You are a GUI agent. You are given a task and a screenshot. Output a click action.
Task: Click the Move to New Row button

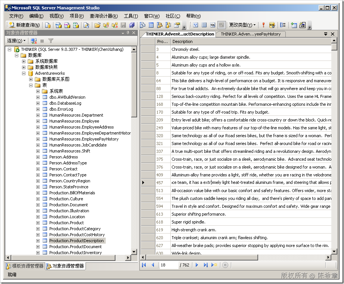(x=214, y=265)
